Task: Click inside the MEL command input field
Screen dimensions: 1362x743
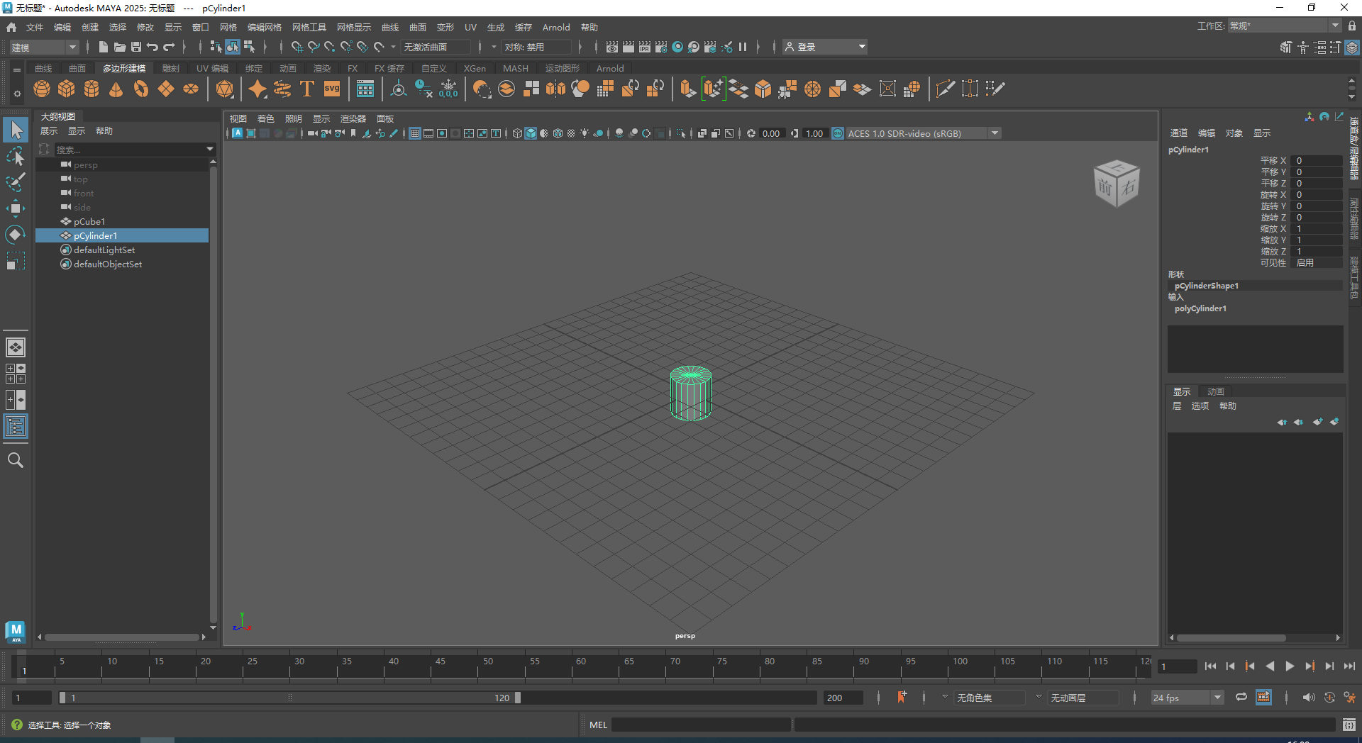Action: click(x=702, y=725)
